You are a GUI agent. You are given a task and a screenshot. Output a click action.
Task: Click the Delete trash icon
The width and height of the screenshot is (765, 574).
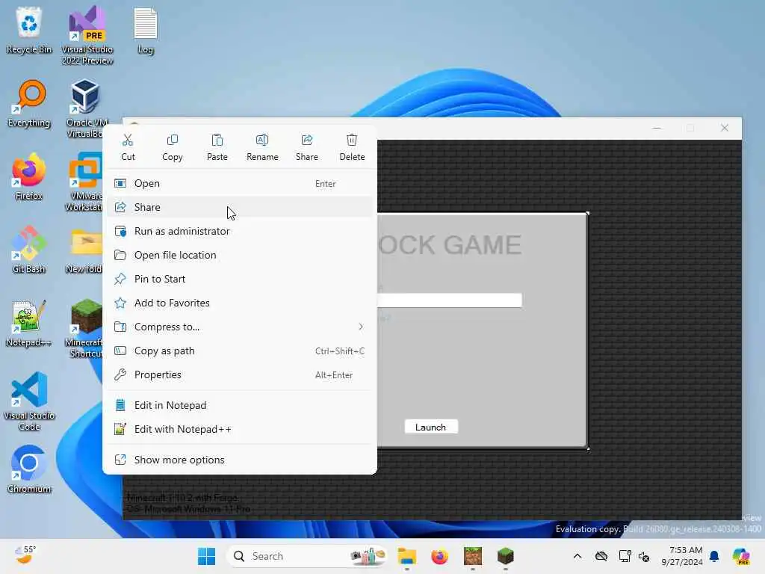point(352,141)
